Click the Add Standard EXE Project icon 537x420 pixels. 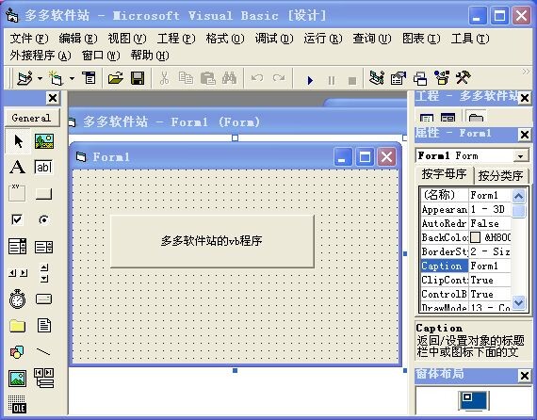pos(25,78)
